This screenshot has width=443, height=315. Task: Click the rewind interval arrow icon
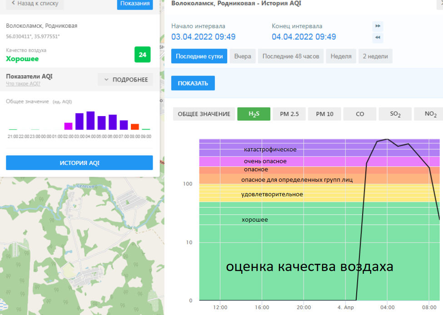[378, 38]
